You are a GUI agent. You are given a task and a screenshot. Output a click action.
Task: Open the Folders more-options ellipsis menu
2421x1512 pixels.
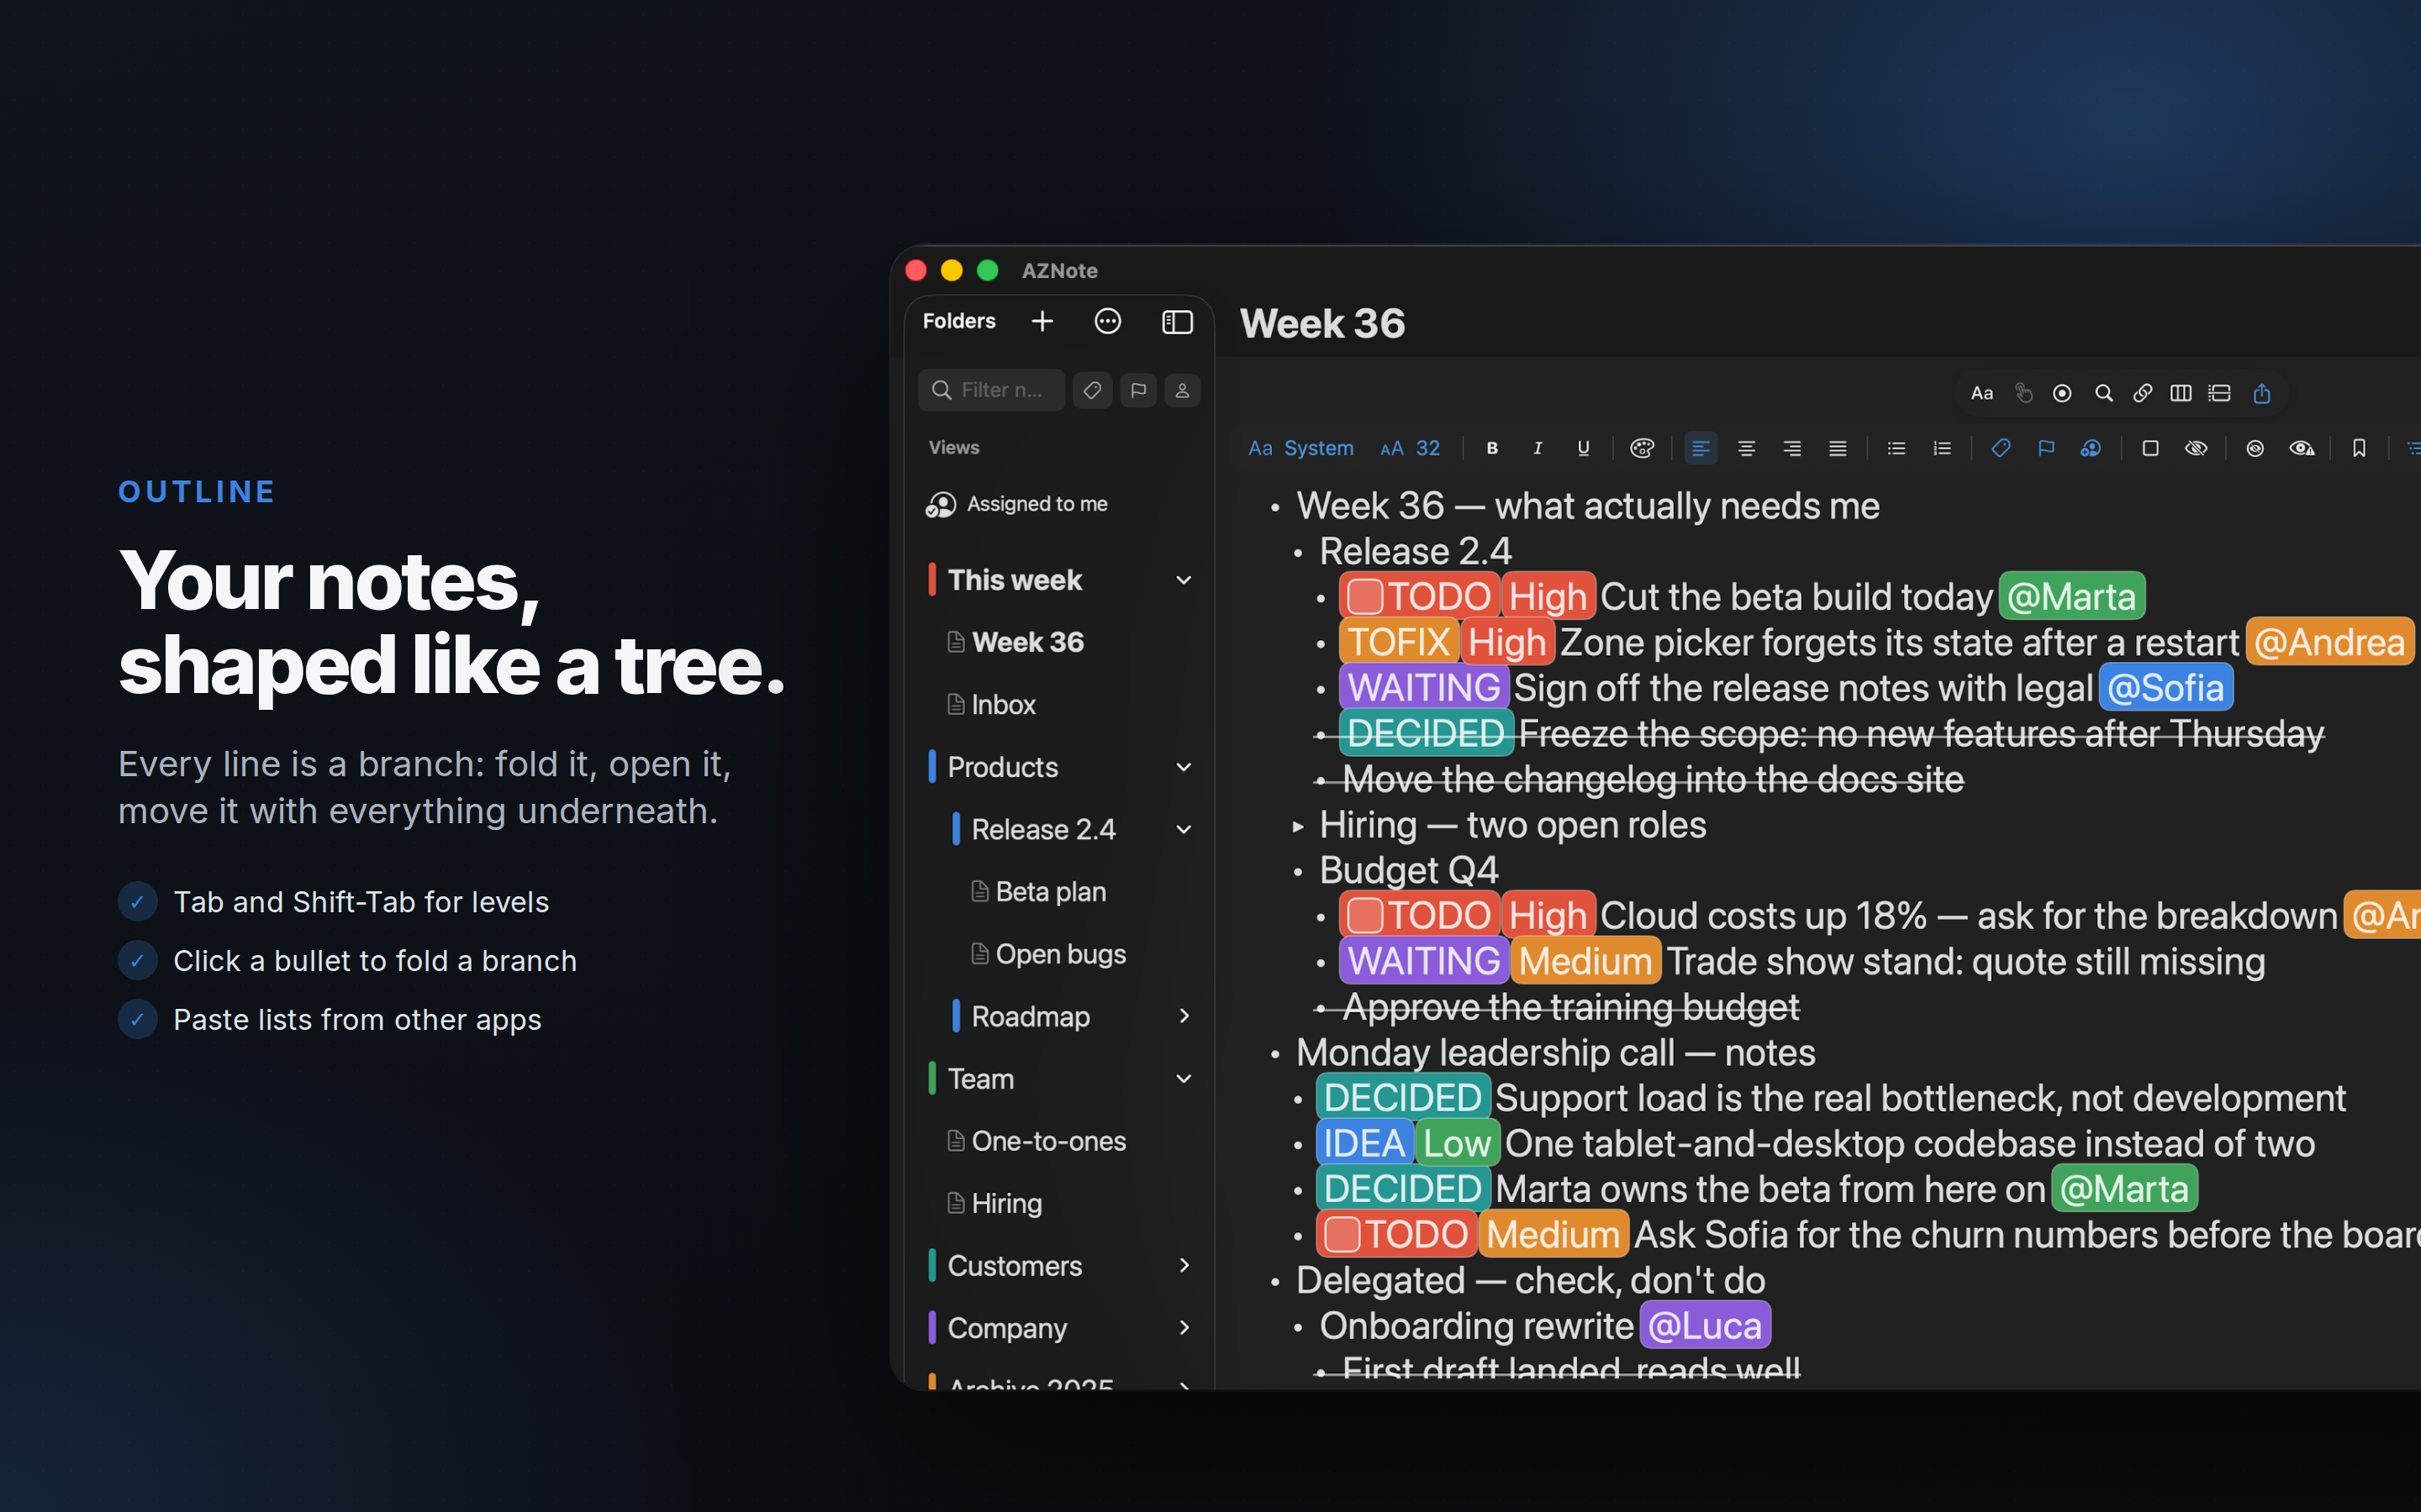[x=1107, y=321]
